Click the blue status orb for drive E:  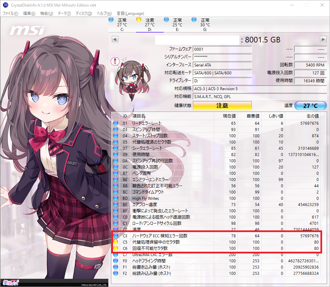166,20
